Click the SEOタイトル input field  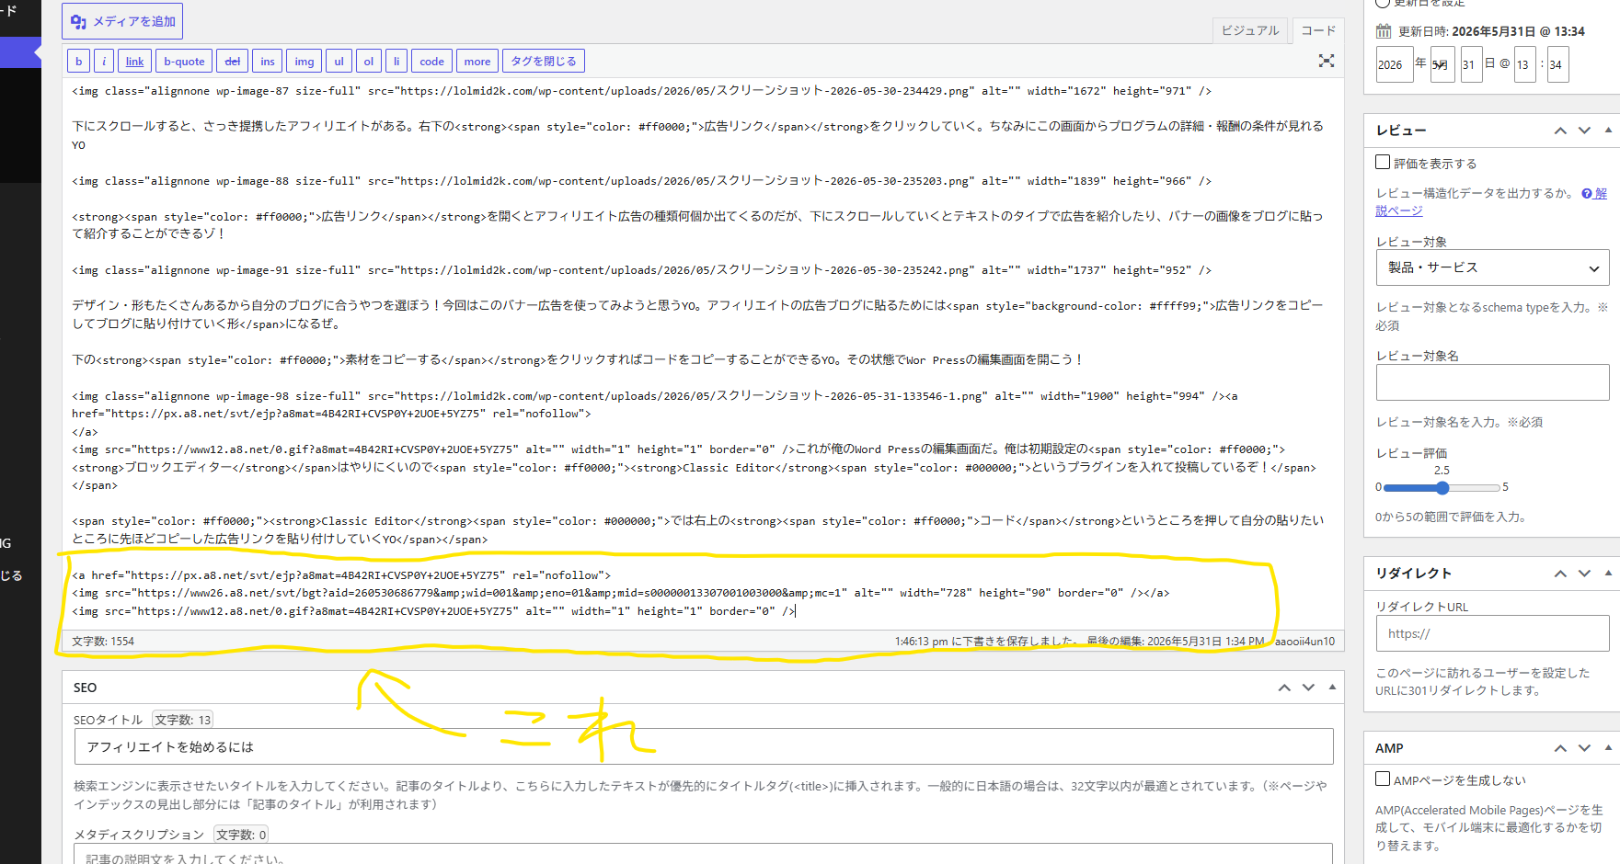(x=704, y=746)
